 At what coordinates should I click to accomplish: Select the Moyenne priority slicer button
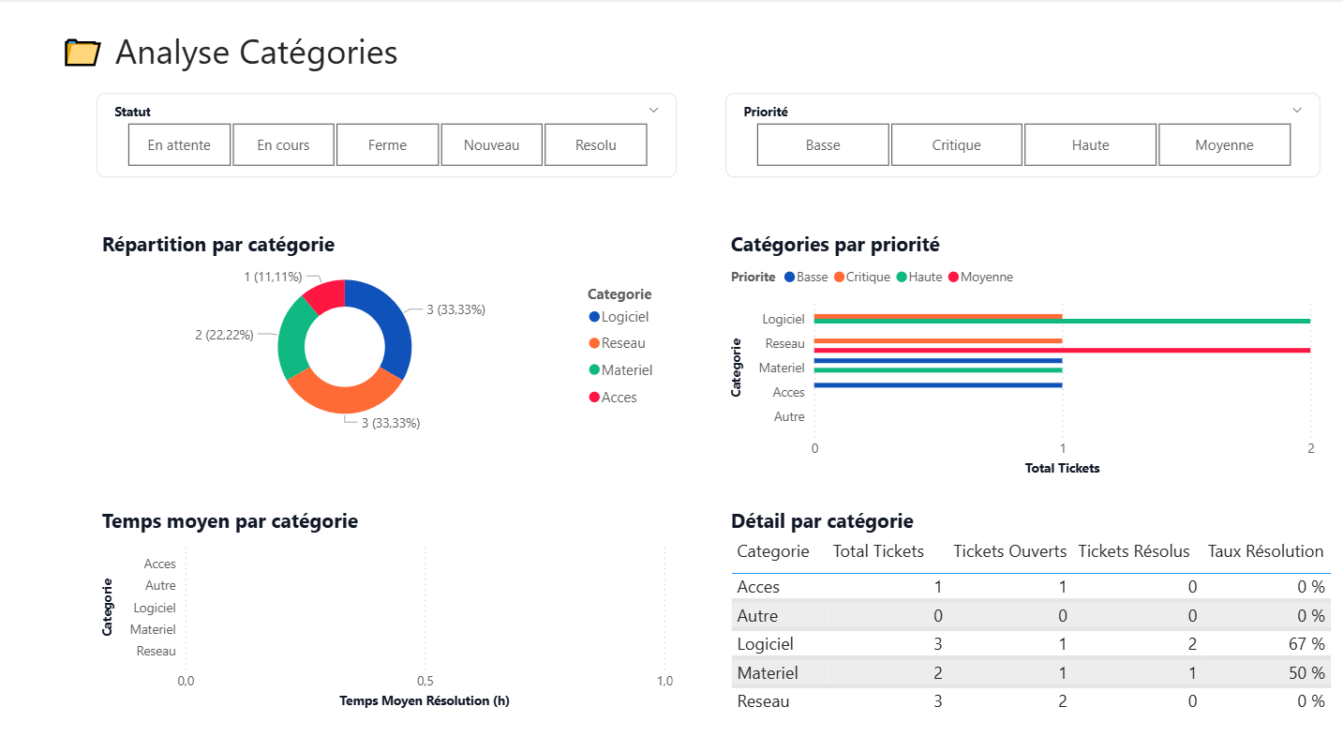pos(1224,145)
